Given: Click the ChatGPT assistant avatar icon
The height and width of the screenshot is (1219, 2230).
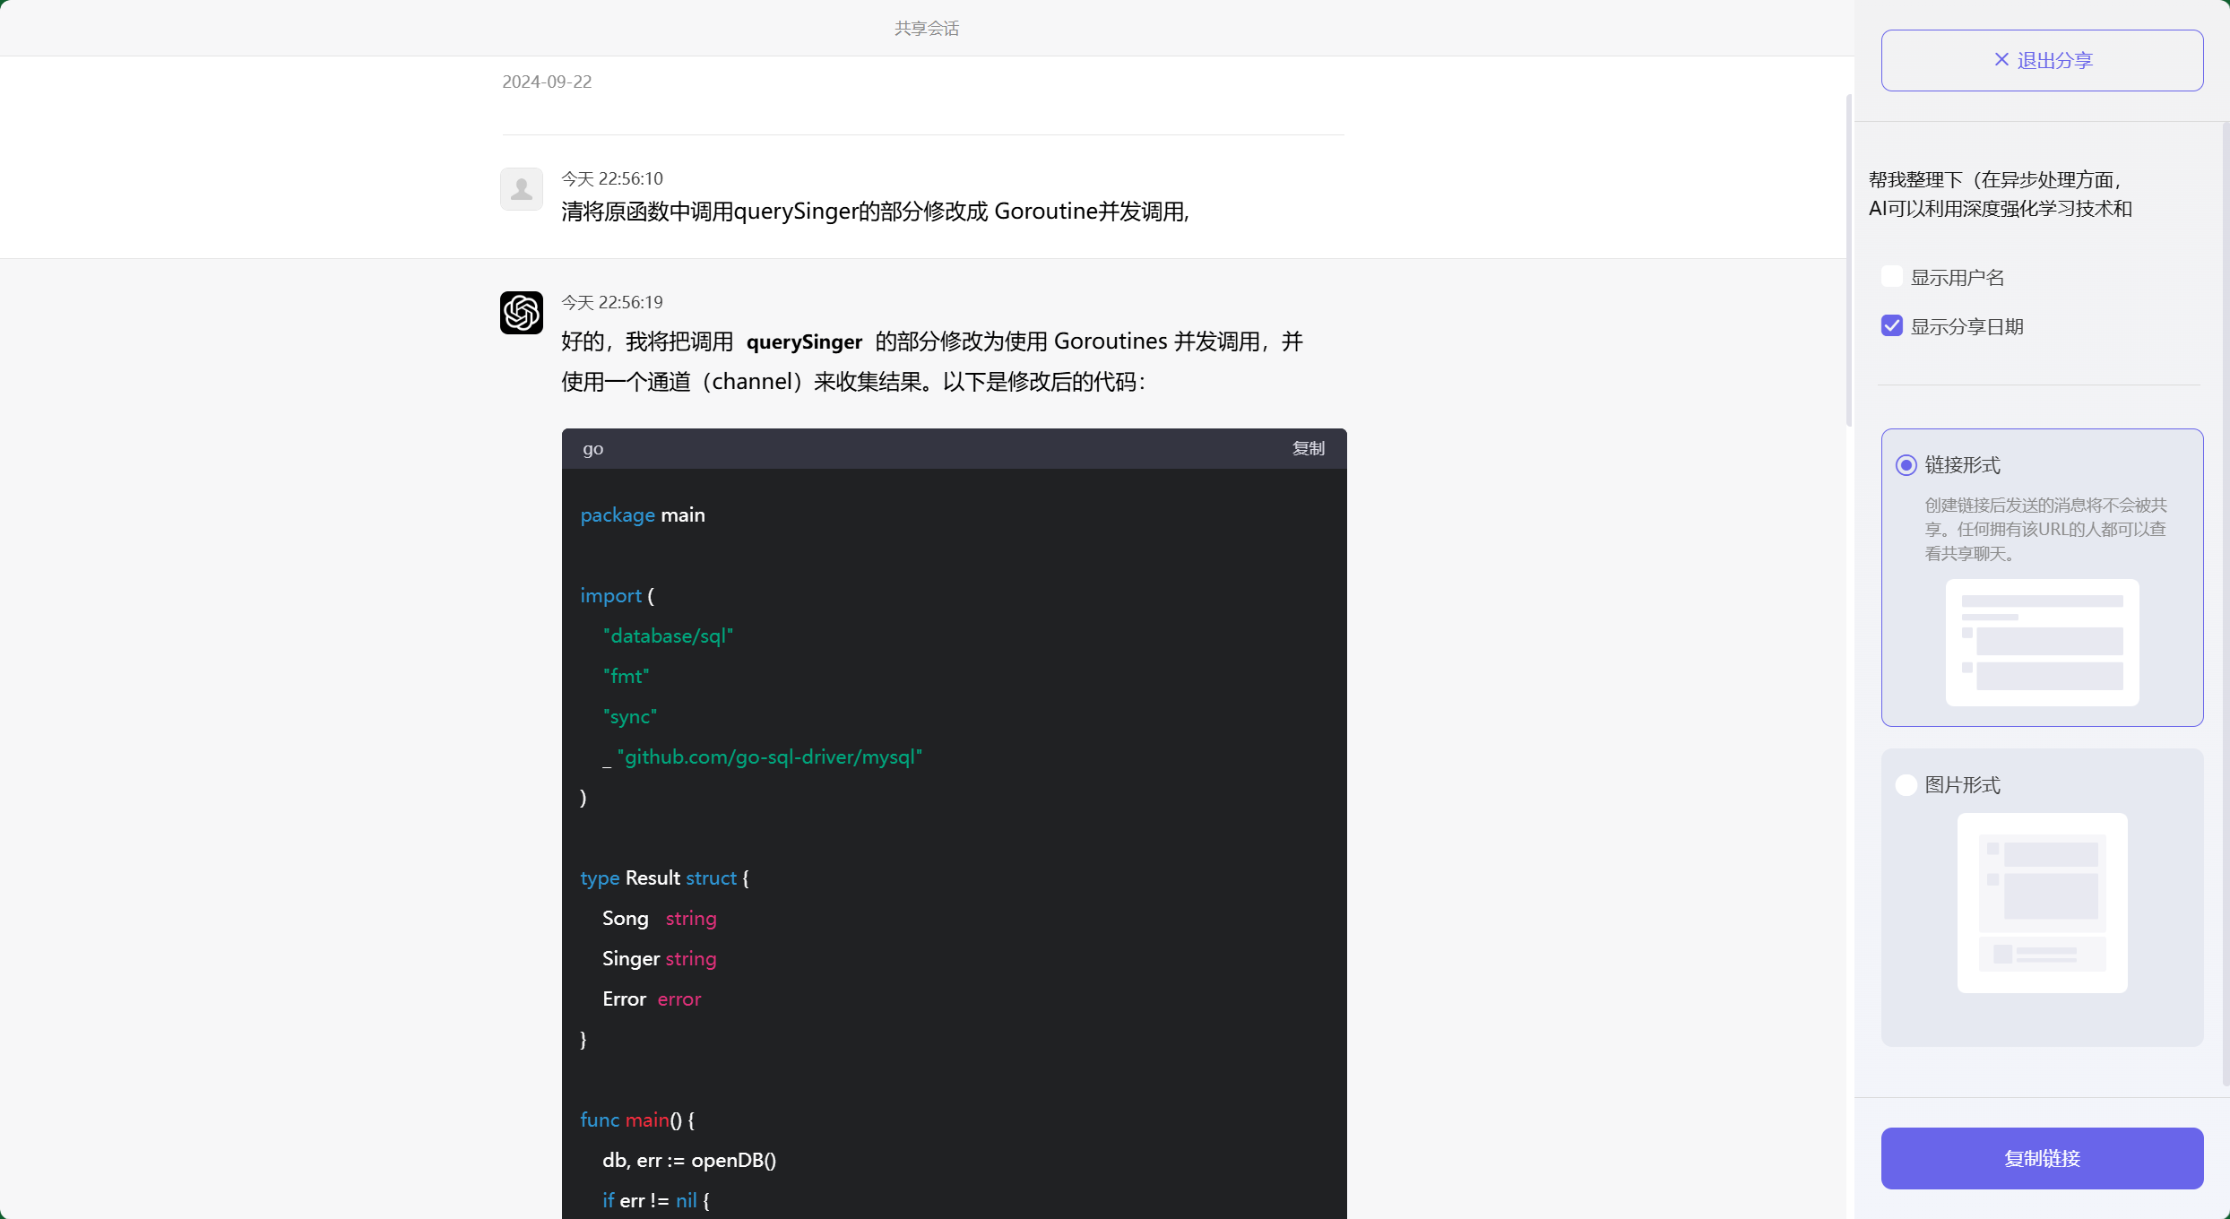Looking at the screenshot, I should point(522,313).
